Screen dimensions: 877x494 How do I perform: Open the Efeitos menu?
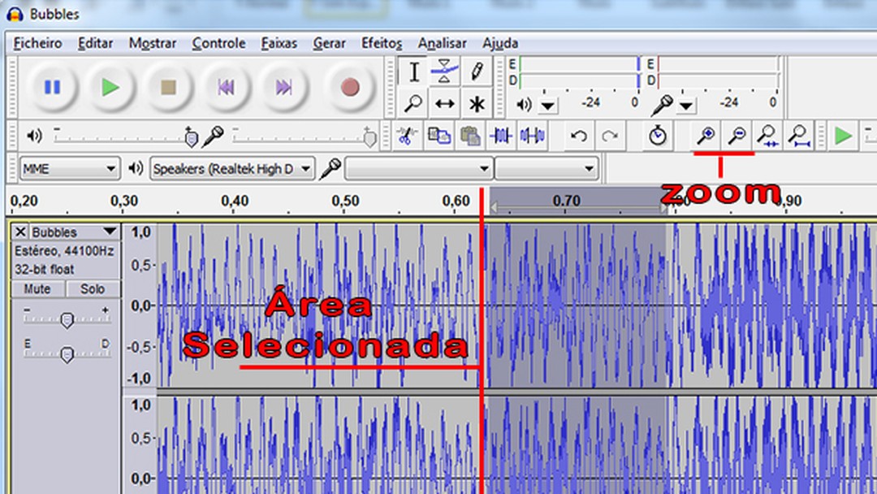[x=382, y=43]
